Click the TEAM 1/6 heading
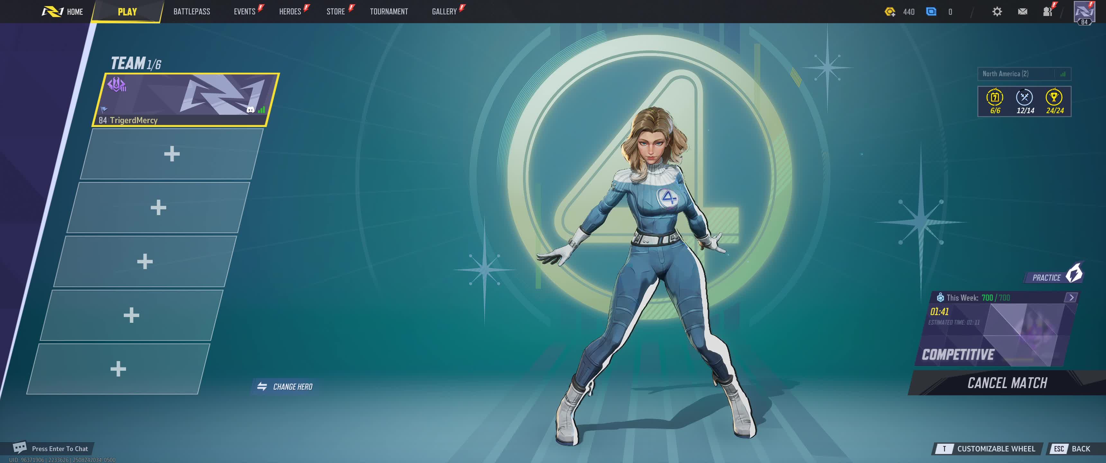1106x463 pixels. tap(136, 63)
